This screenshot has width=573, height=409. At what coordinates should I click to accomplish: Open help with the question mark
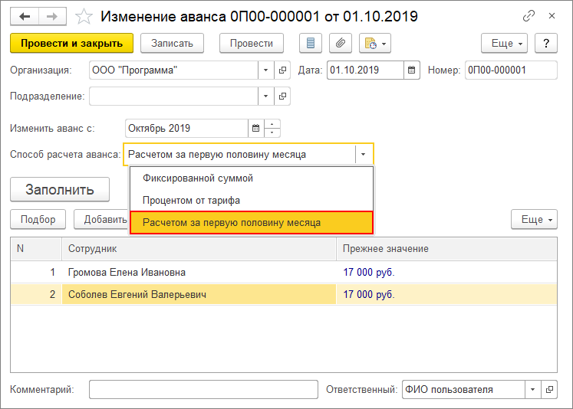[546, 44]
